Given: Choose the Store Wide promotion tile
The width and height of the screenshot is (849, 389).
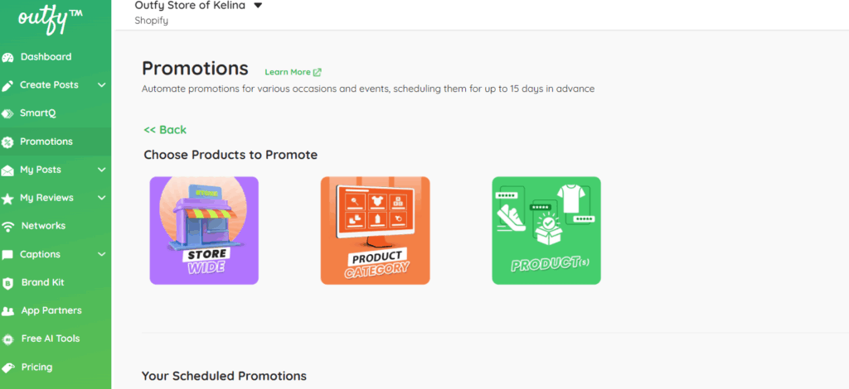Looking at the screenshot, I should pos(204,230).
